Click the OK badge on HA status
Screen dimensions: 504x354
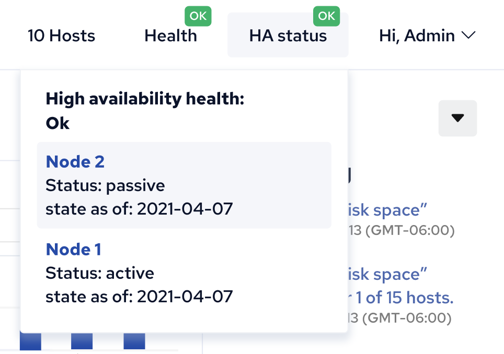(x=326, y=16)
